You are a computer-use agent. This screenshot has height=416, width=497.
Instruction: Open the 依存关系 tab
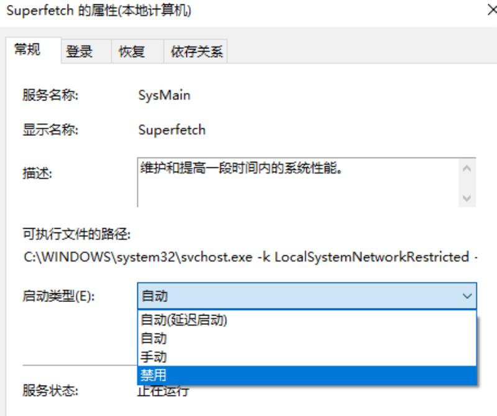[x=195, y=51]
